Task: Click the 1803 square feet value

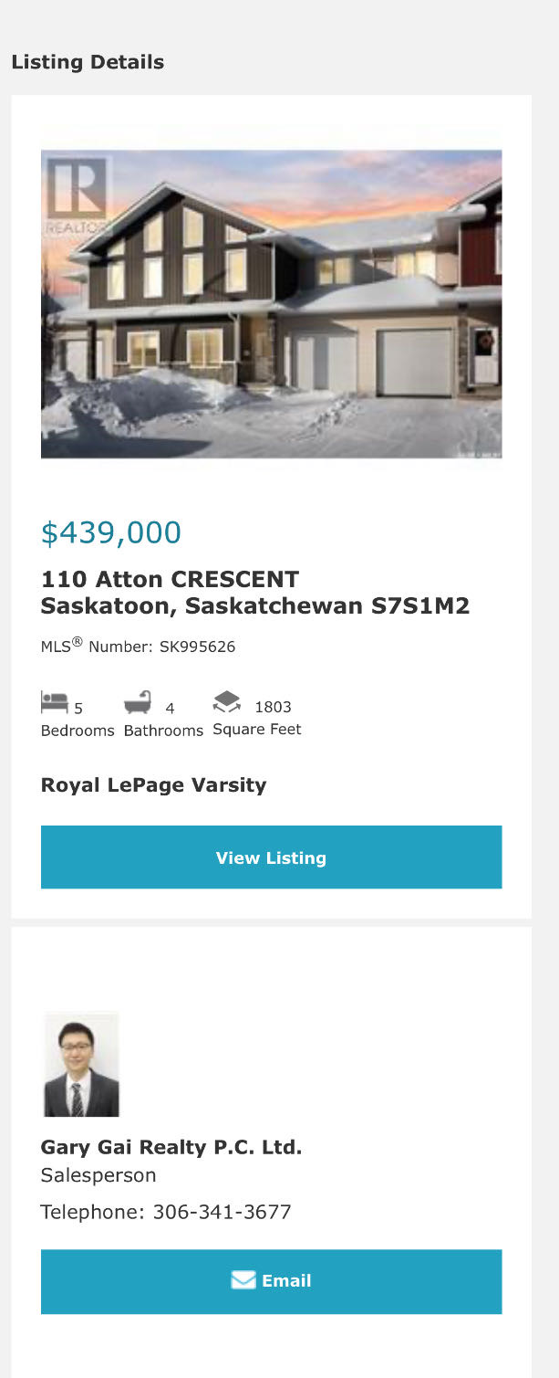Action: click(273, 707)
